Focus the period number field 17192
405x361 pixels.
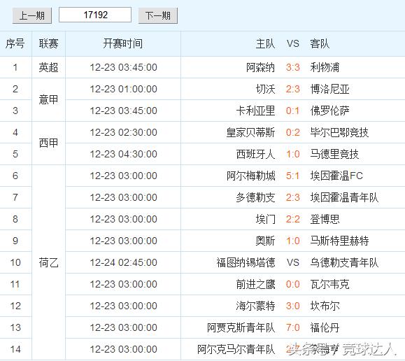[x=95, y=15]
